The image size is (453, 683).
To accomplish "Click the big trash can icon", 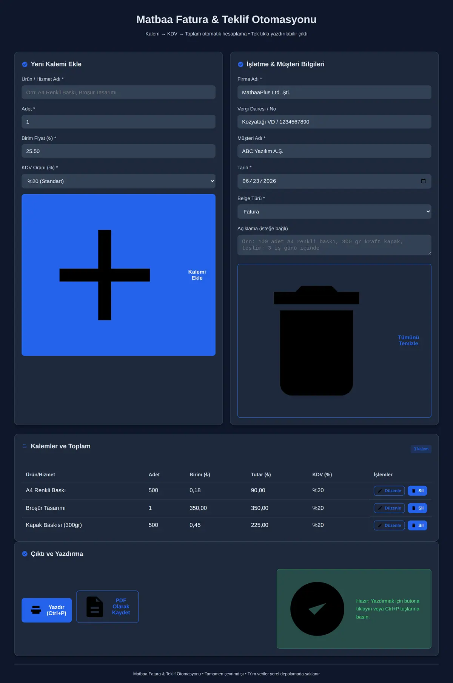I will 316,341.
